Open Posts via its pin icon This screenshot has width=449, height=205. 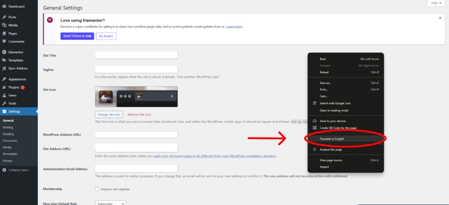(4, 17)
